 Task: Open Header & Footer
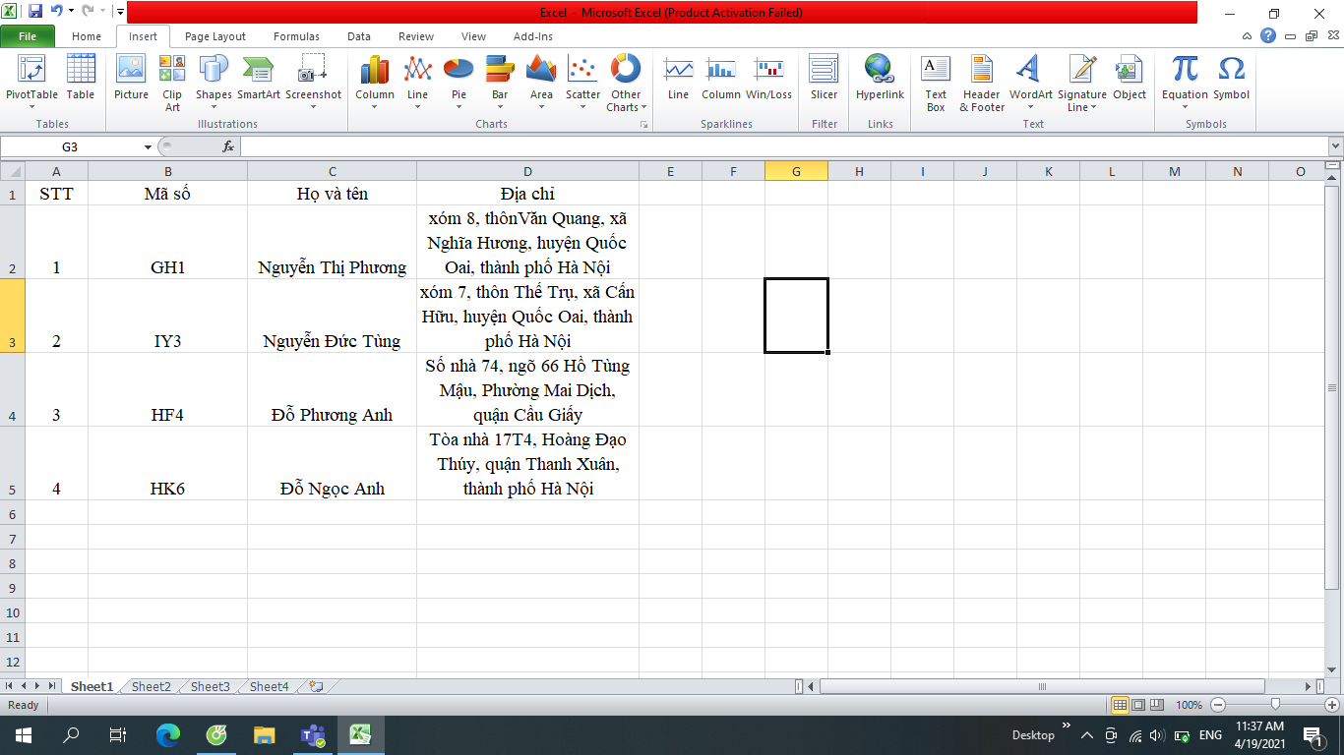coord(982,83)
